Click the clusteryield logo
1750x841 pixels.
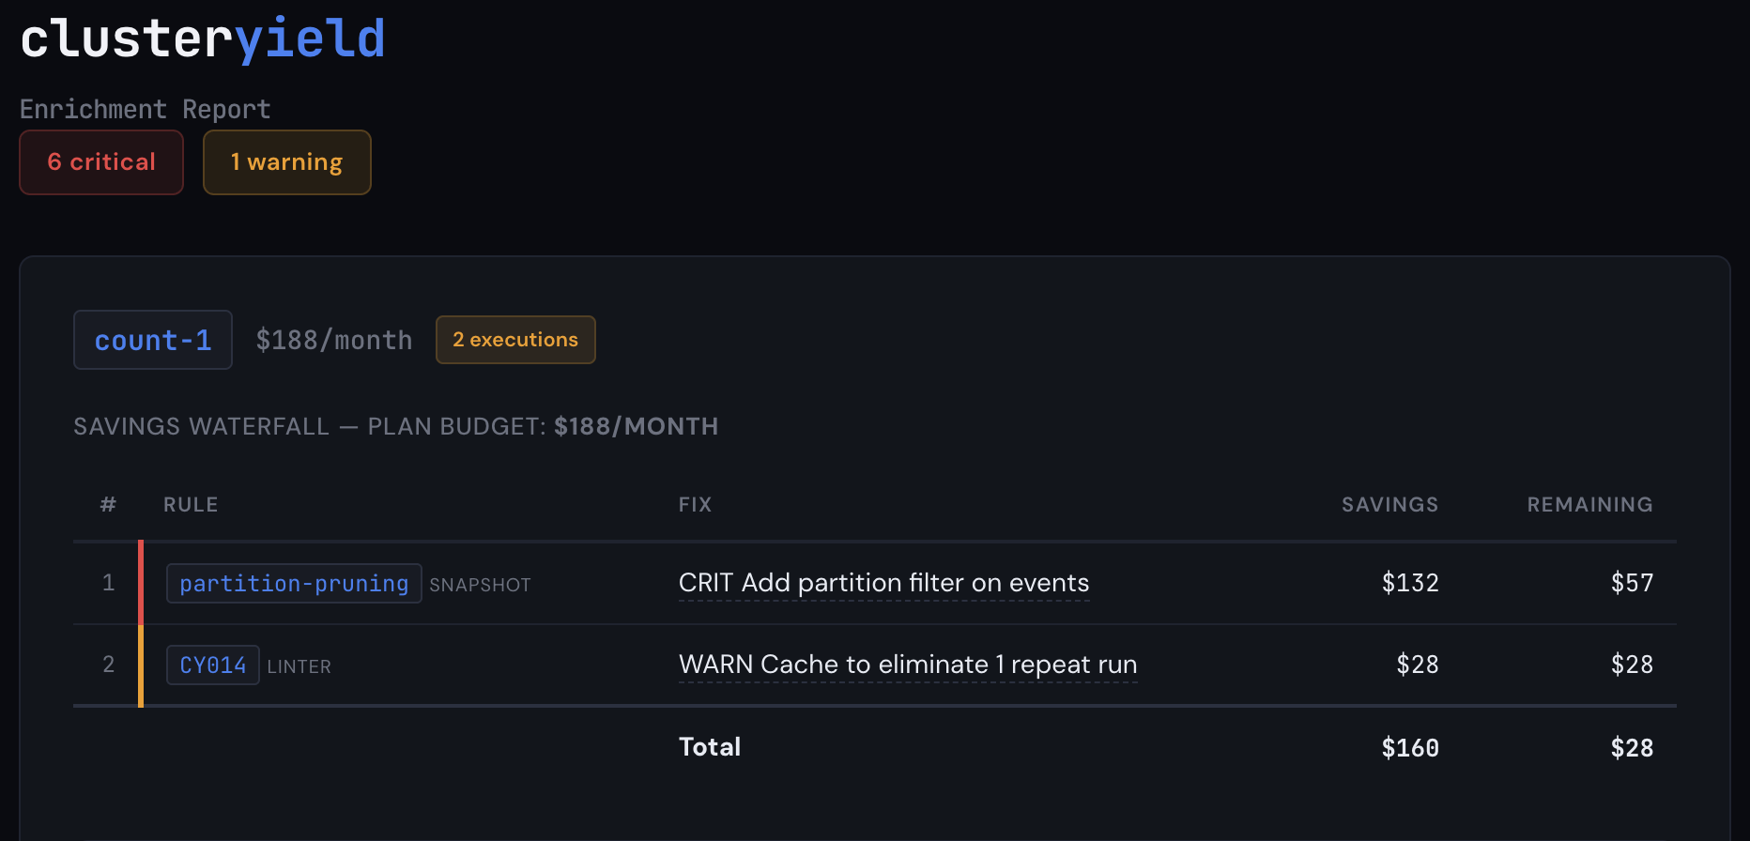(202, 38)
